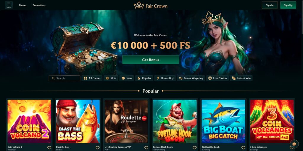This screenshot has height=151, width=303.
Task: Click the Sign Up button
Action: click(x=288, y=5)
